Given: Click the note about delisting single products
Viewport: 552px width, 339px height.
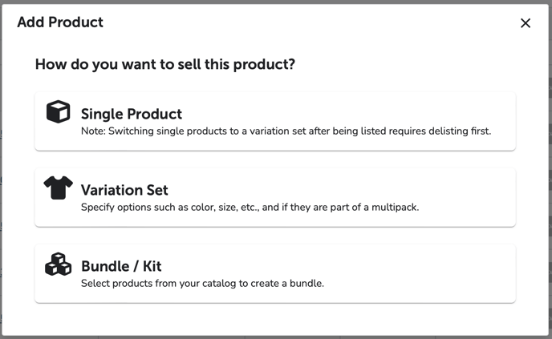Looking at the screenshot, I should pyautogui.click(x=286, y=131).
